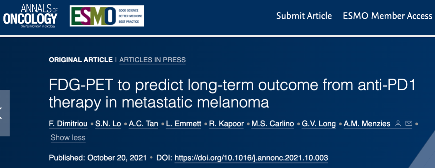View author M.S. Carlino details

[273, 124]
